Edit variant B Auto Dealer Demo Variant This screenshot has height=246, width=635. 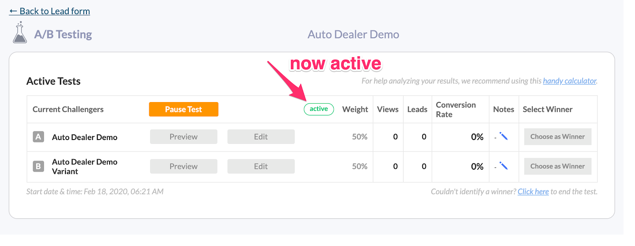click(261, 167)
